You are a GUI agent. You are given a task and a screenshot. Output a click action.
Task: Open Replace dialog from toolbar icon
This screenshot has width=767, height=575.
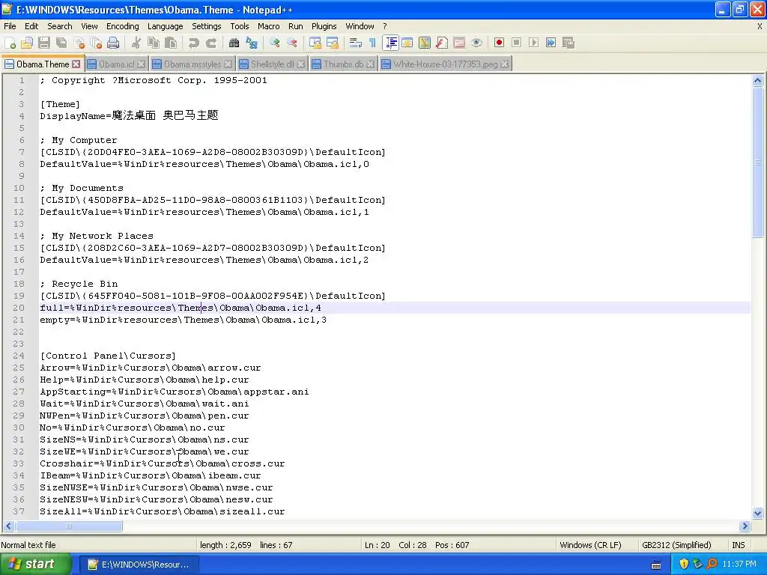coord(252,43)
